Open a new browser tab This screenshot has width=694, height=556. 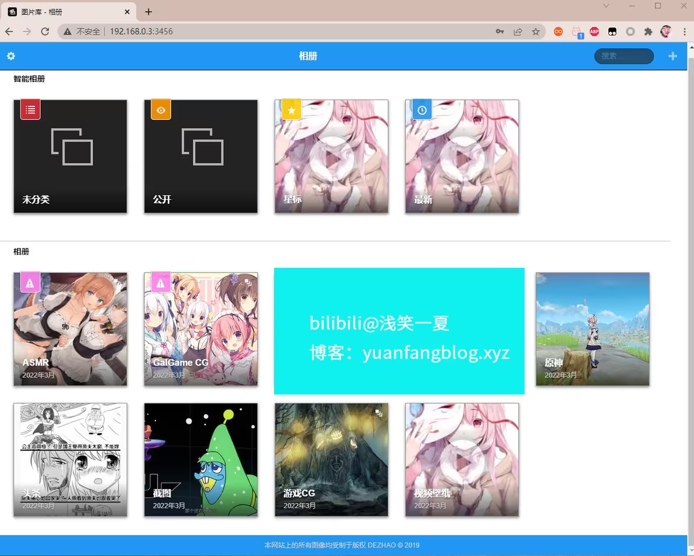[148, 12]
